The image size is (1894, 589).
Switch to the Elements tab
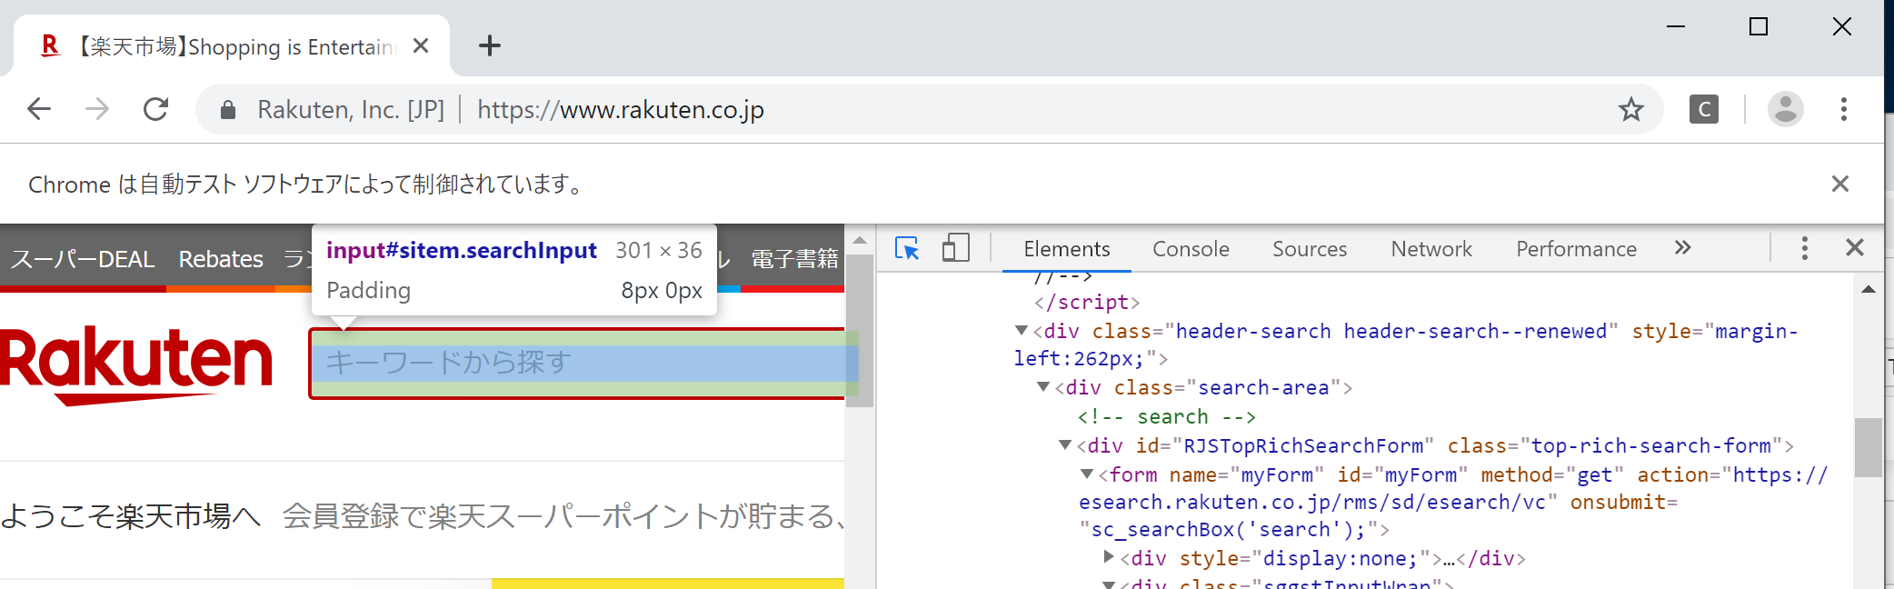[1067, 249]
